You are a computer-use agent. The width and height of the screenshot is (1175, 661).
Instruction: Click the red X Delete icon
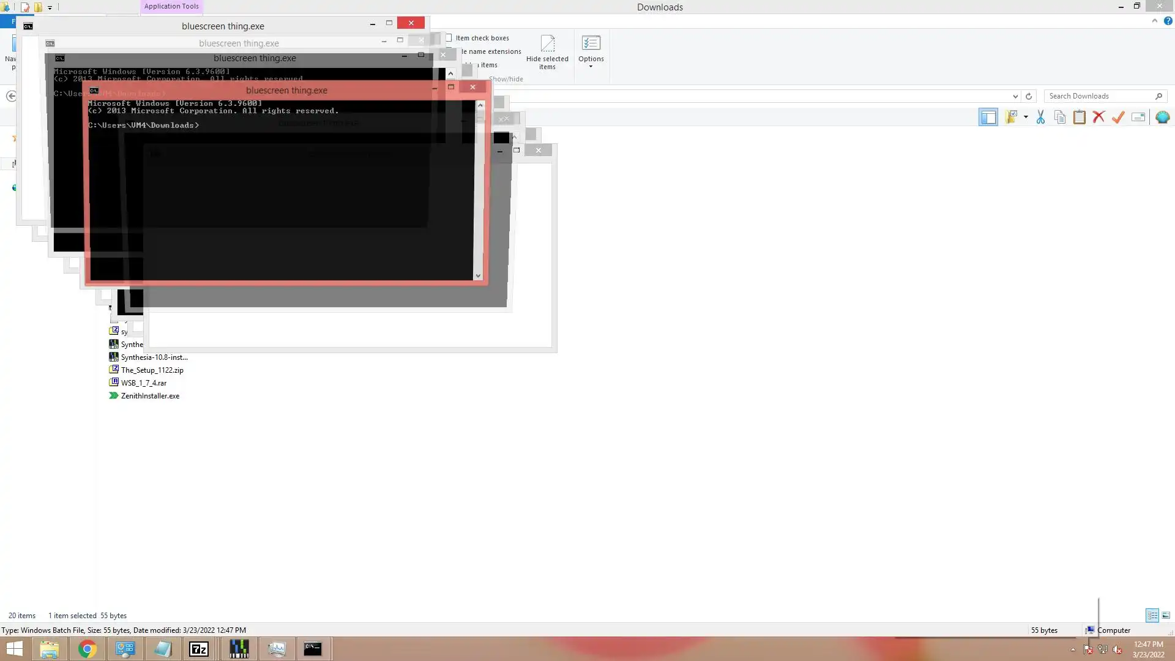[1099, 117]
